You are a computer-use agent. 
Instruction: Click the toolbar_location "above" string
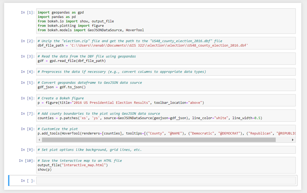click(195, 103)
